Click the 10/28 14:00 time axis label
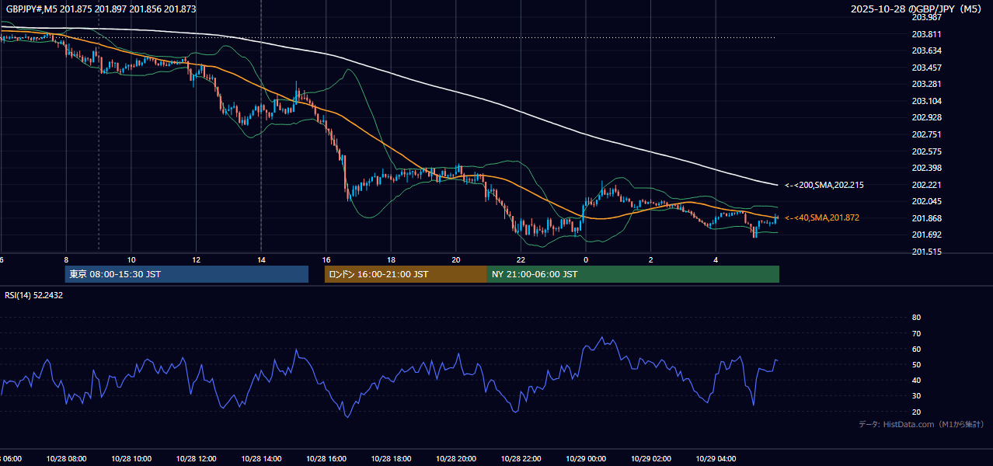Image resolution: width=993 pixels, height=466 pixels. click(x=261, y=458)
